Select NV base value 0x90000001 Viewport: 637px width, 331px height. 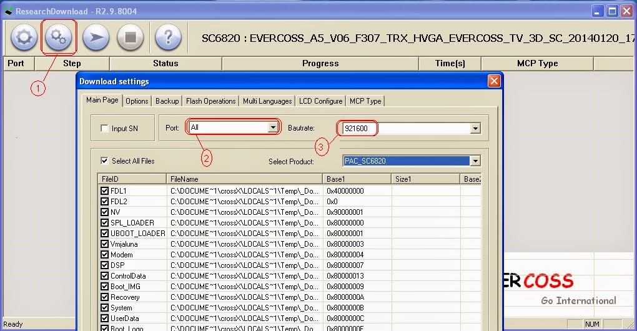tap(345, 212)
